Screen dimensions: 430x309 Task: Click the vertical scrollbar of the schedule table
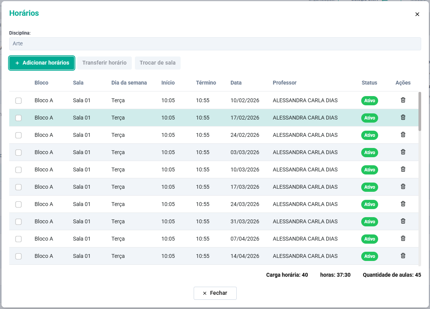pos(420,111)
